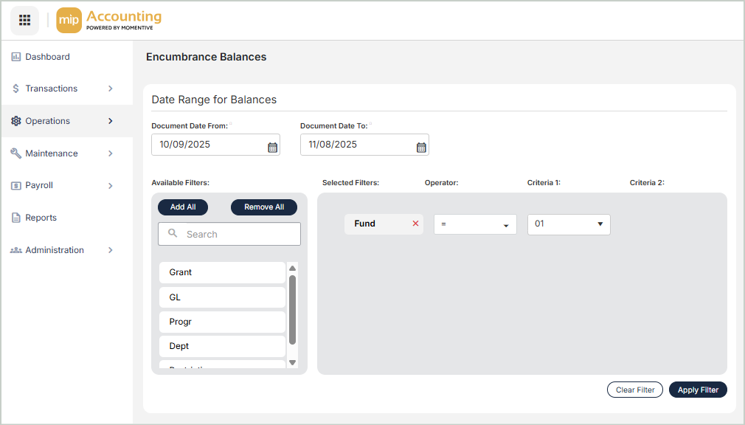Click the Reports document icon in sidebar

pyautogui.click(x=16, y=218)
